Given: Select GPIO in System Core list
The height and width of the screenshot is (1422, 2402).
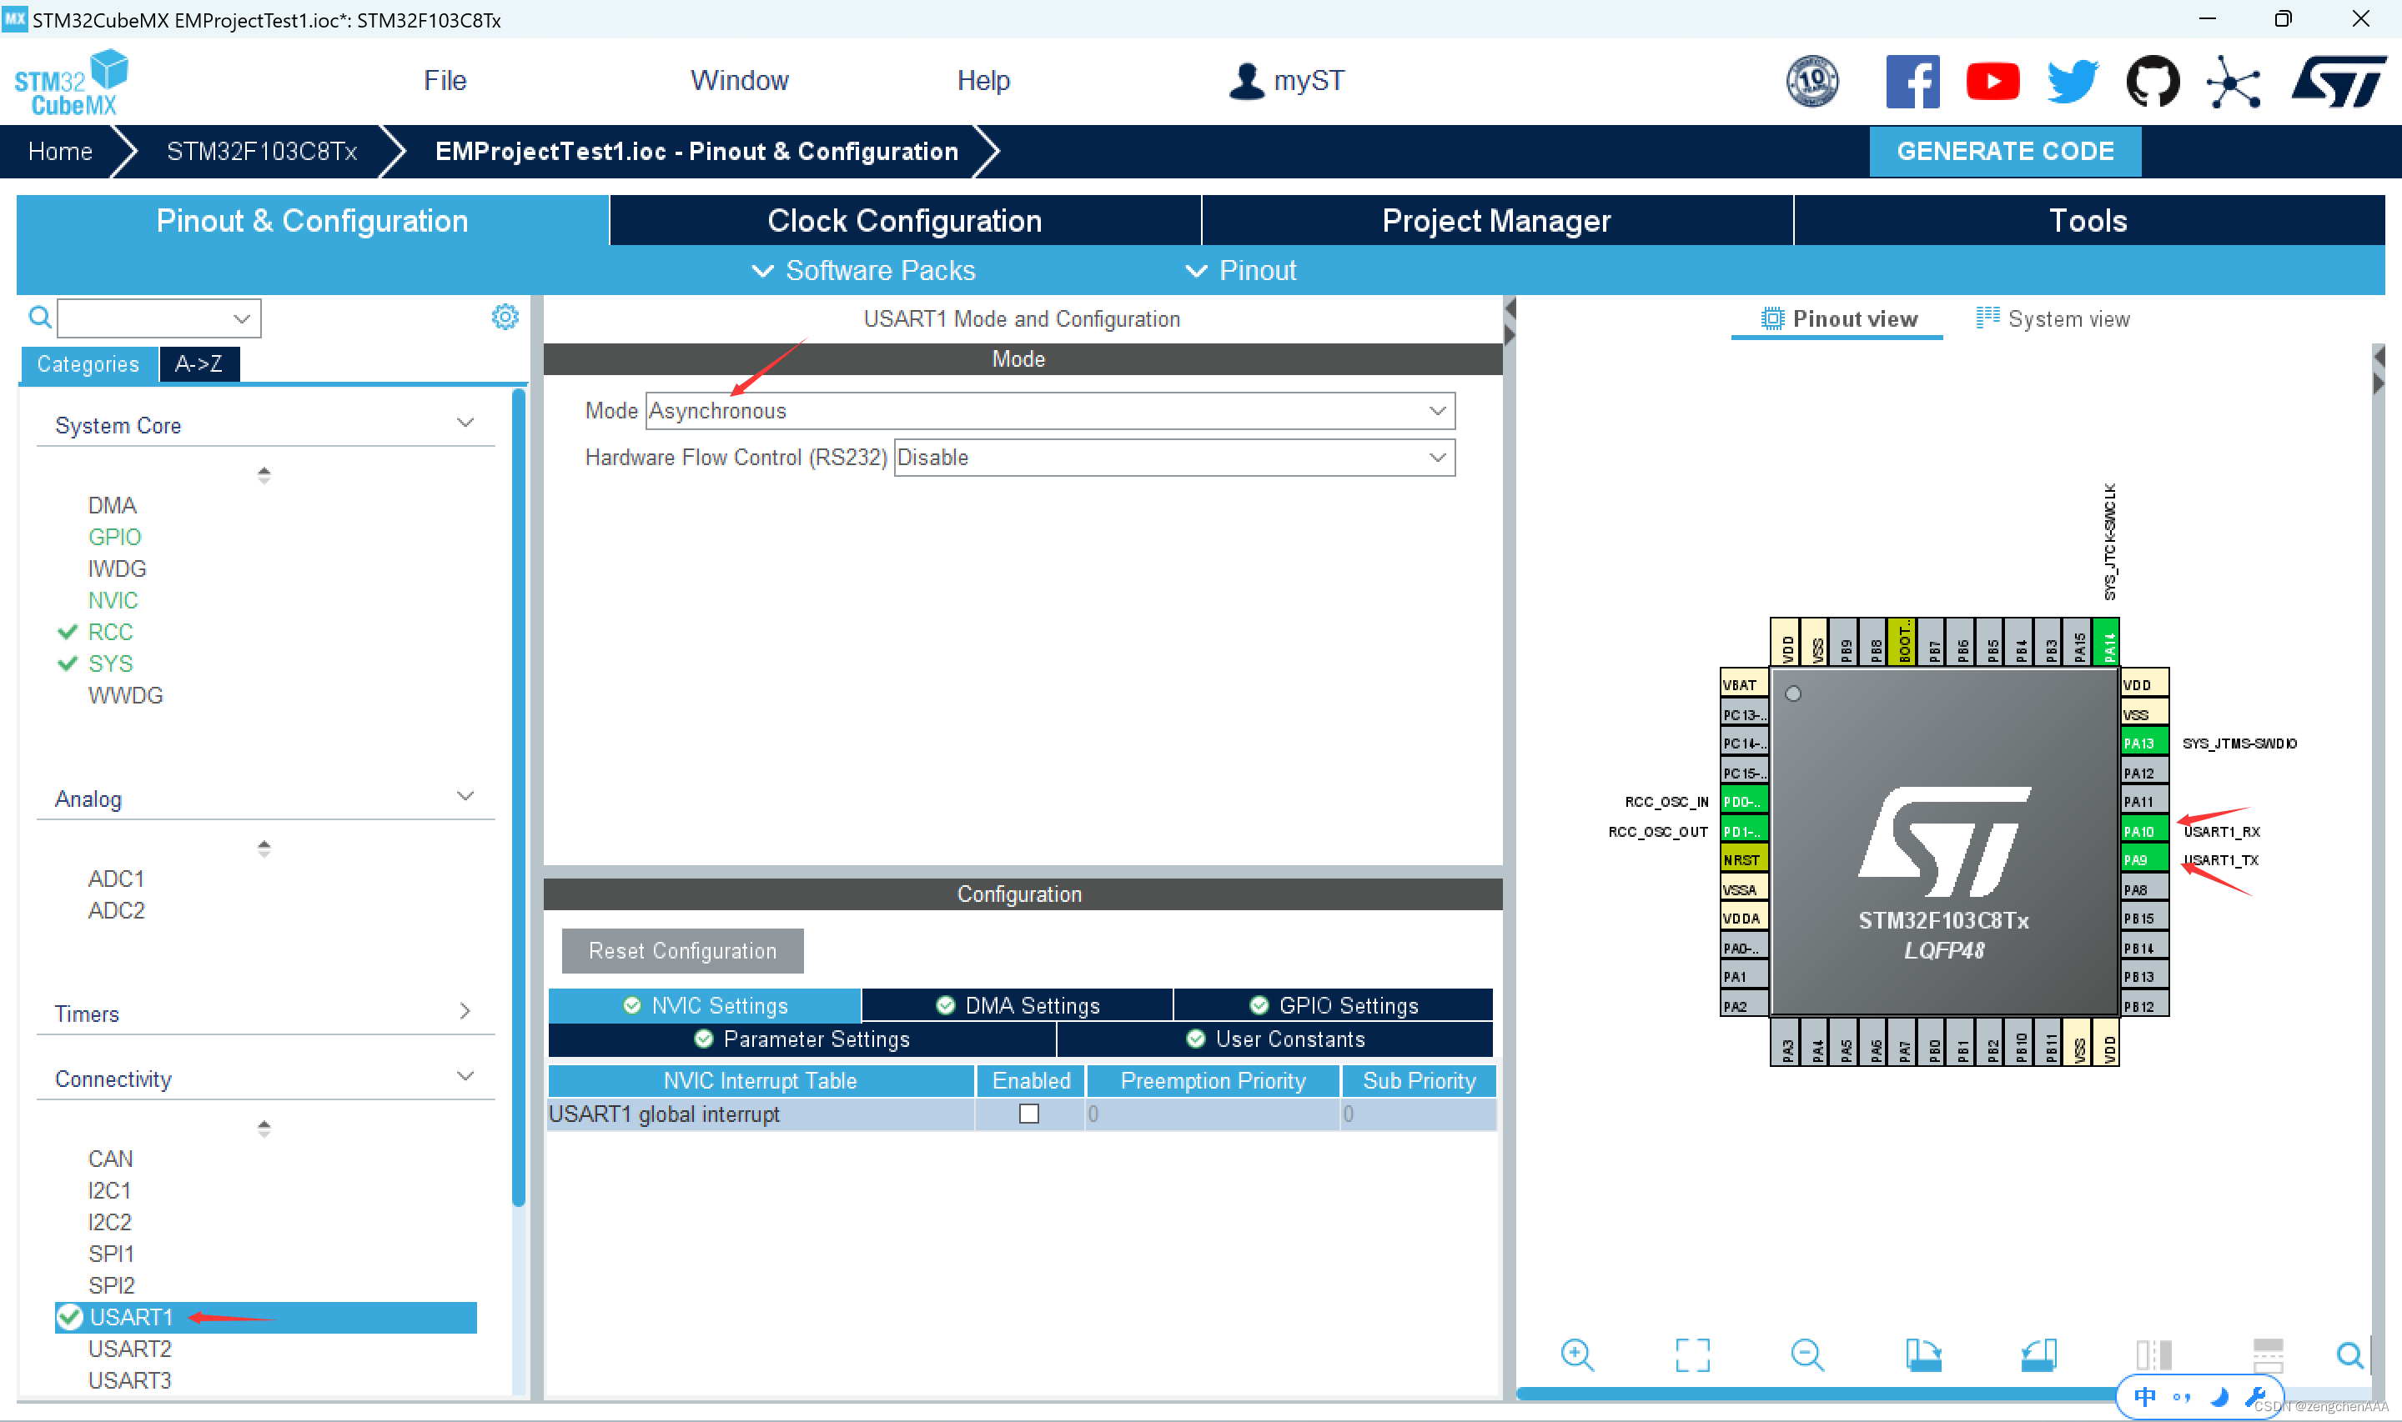Looking at the screenshot, I should pyautogui.click(x=114, y=537).
